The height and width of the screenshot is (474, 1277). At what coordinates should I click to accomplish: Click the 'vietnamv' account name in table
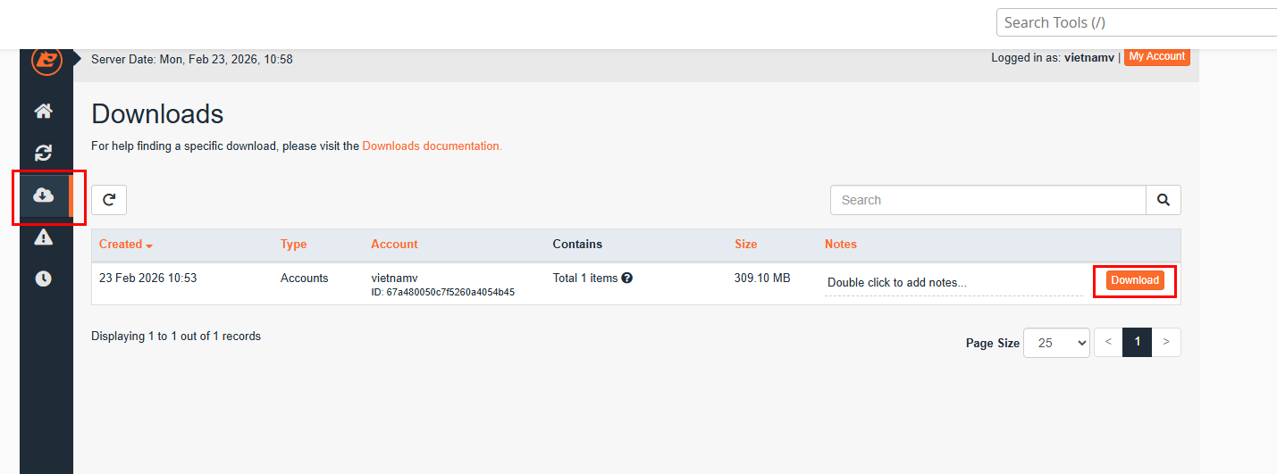394,278
